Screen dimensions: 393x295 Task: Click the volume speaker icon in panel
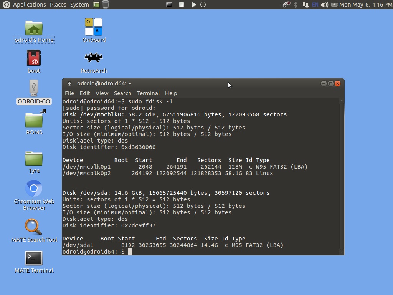[x=324, y=5]
